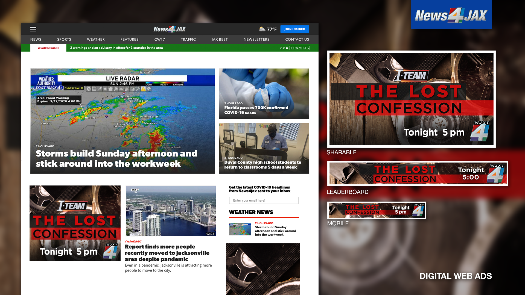Click the Leaderboard Lost Confession banner

pos(418,173)
